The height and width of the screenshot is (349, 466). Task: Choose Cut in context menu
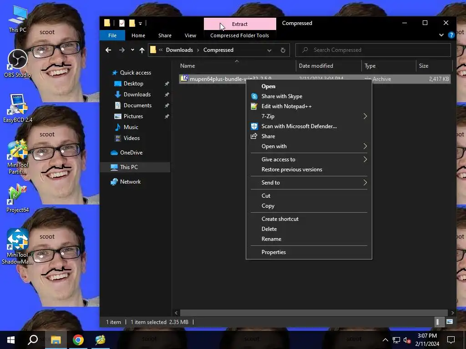309,196
